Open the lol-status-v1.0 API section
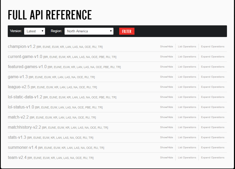 [x=21, y=107]
